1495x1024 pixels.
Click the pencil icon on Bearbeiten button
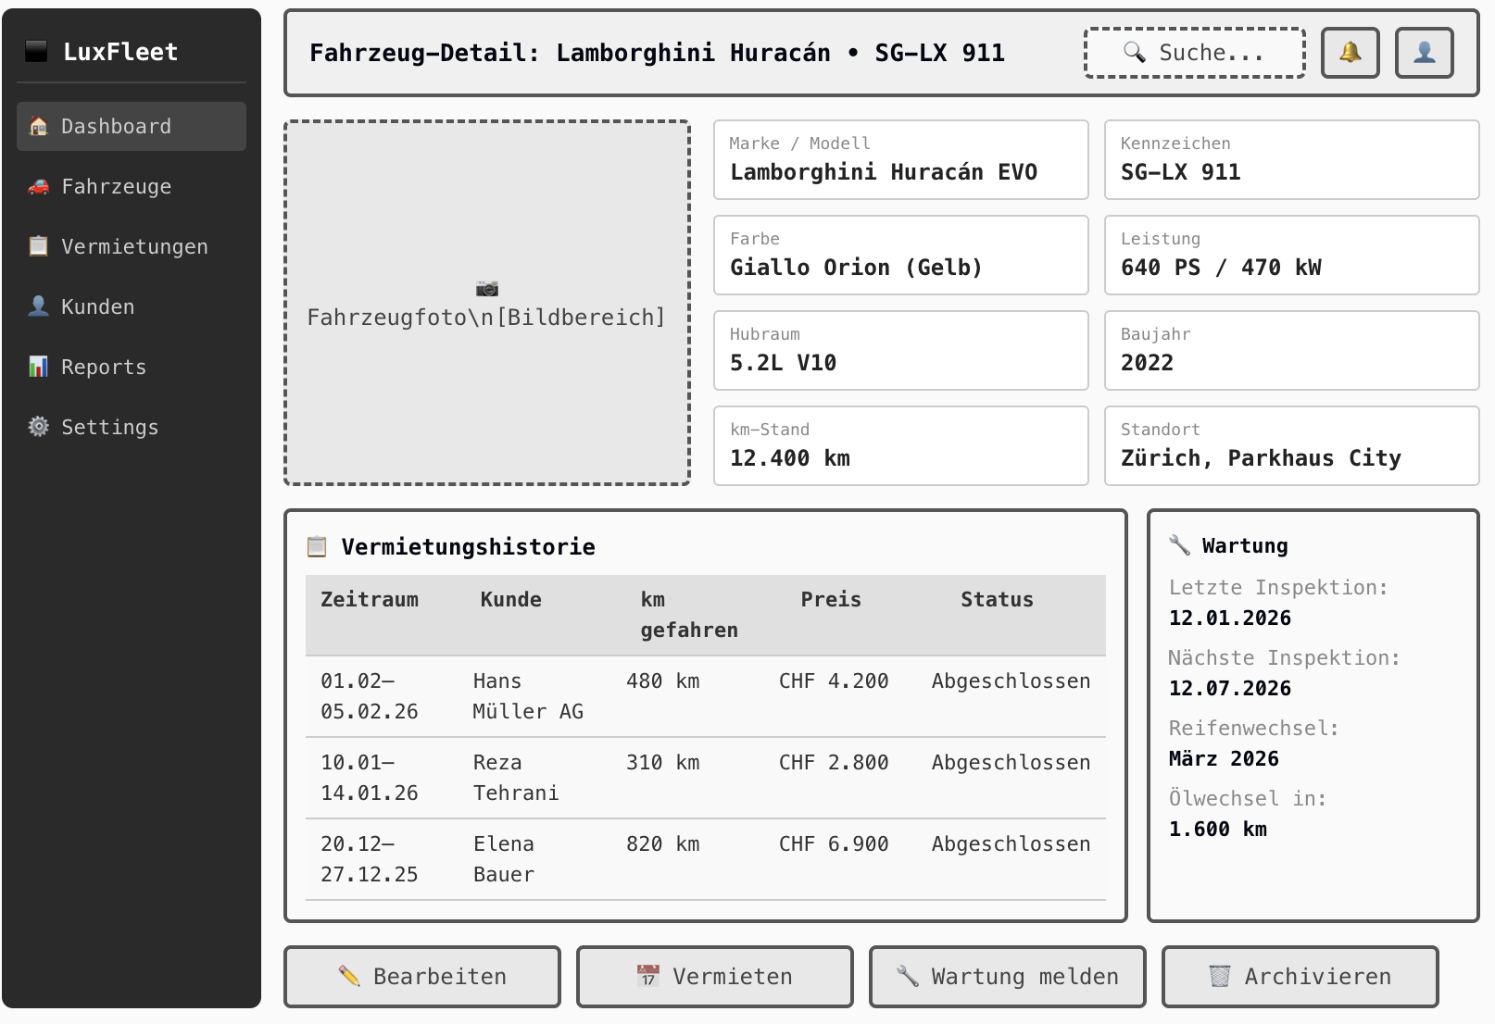[349, 976]
